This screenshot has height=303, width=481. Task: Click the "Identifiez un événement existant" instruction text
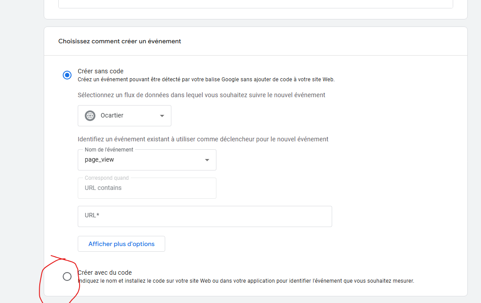(x=203, y=139)
